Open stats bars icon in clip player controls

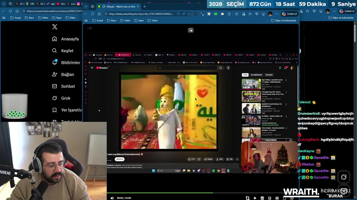[262, 198]
